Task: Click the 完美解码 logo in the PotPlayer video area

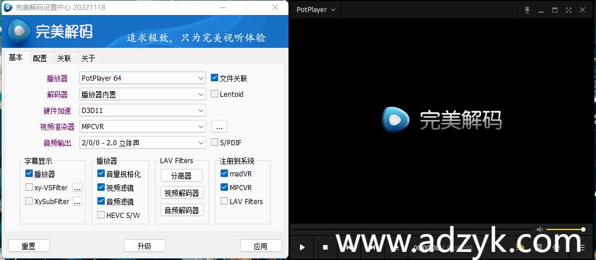Action: [x=441, y=120]
